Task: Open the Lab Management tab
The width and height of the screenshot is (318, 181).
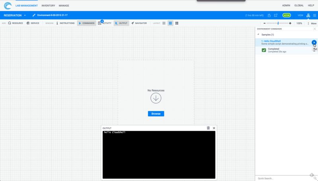Action: (x=27, y=6)
